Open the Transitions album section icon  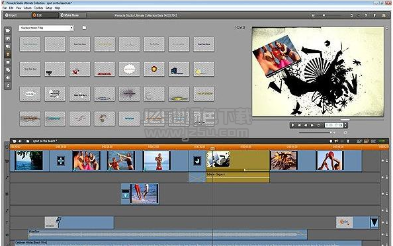coord(8,39)
